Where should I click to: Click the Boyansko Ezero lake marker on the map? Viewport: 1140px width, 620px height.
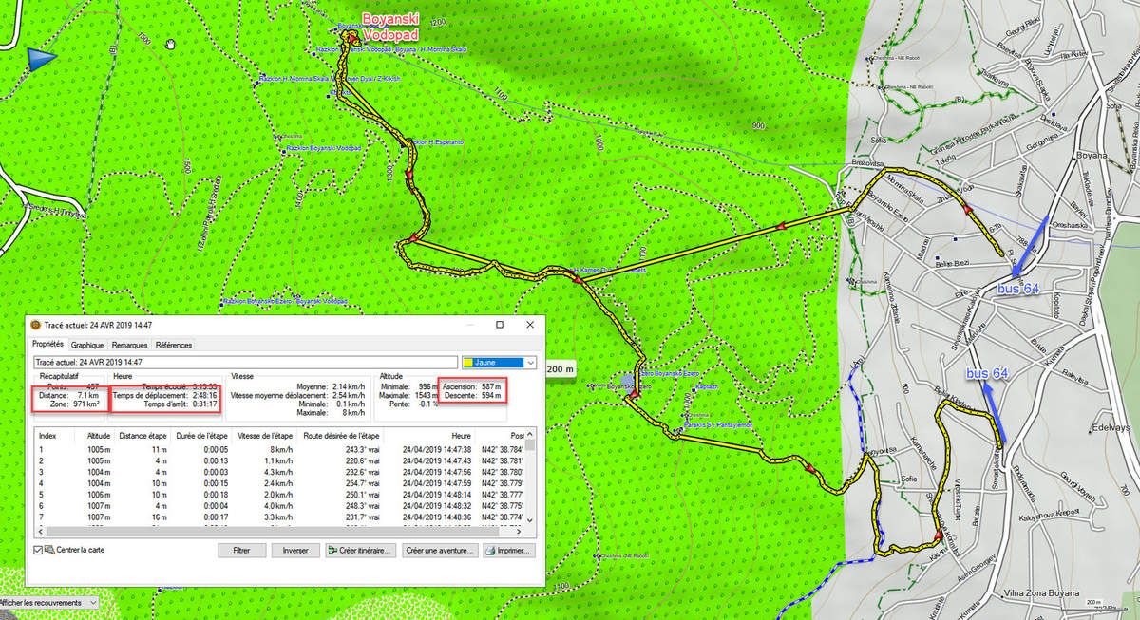(628, 380)
